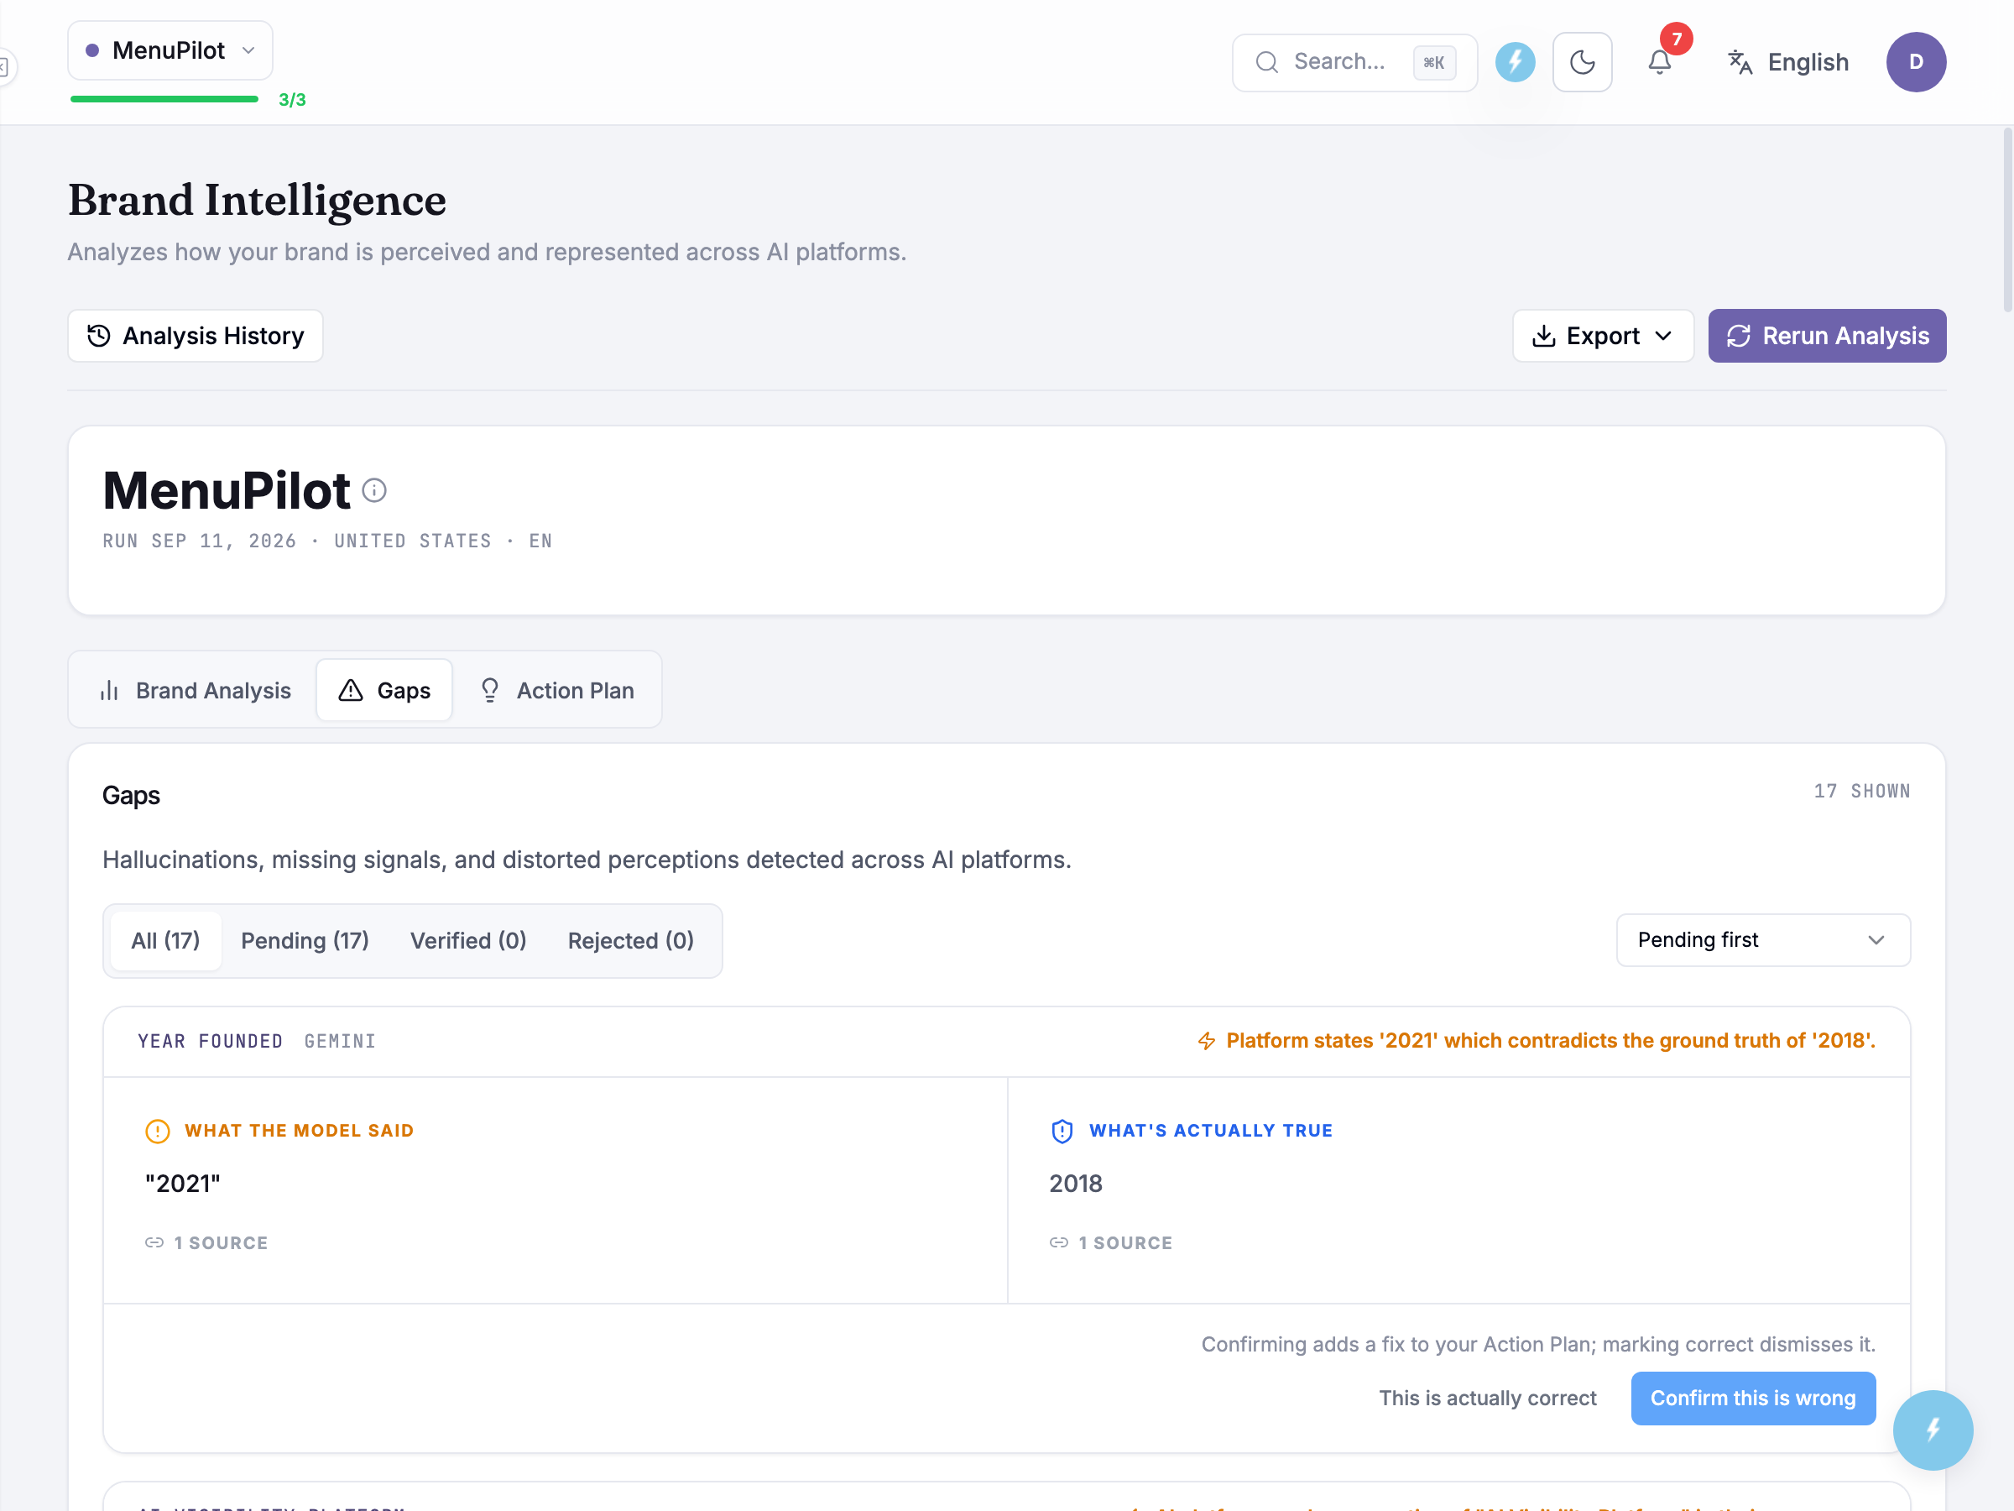Switch to the Brand Analysis tab
The image size is (2014, 1511).
point(196,690)
